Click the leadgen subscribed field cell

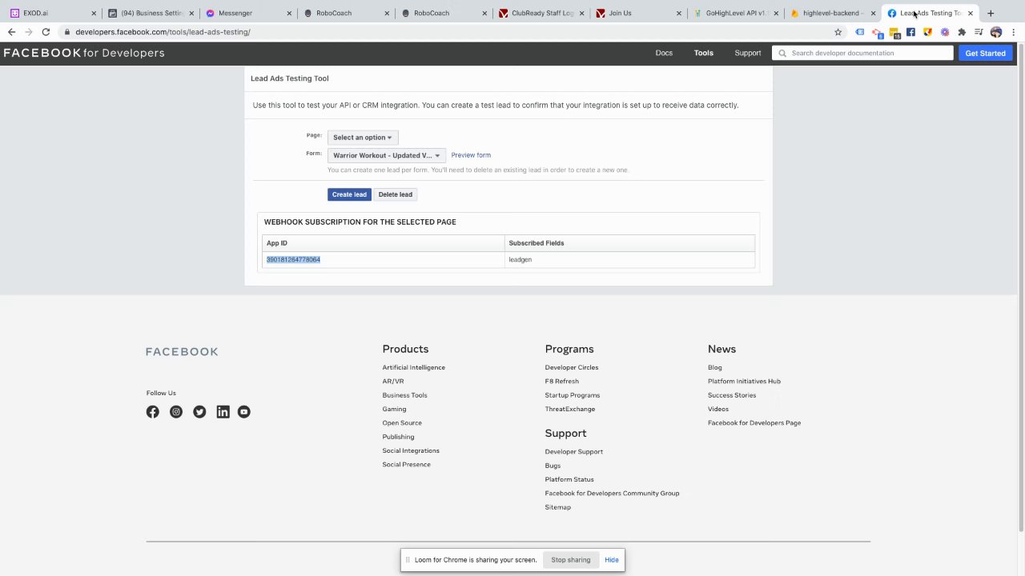[629, 259]
